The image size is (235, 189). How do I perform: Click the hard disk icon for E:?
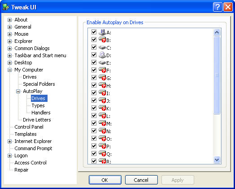click(x=102, y=63)
